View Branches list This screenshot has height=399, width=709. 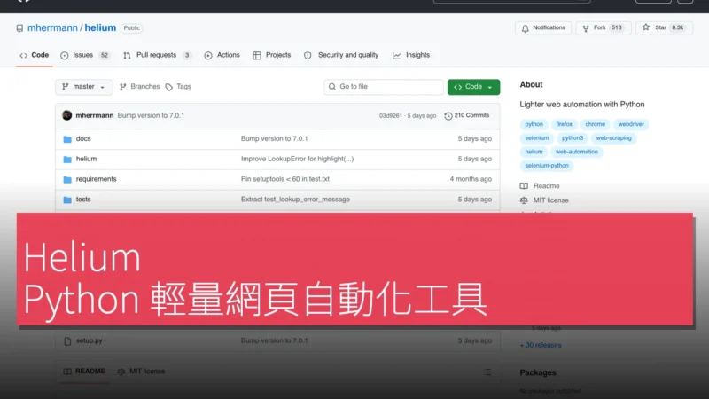tap(140, 86)
